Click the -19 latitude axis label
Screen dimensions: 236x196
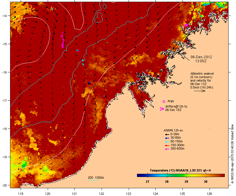pos(4,157)
